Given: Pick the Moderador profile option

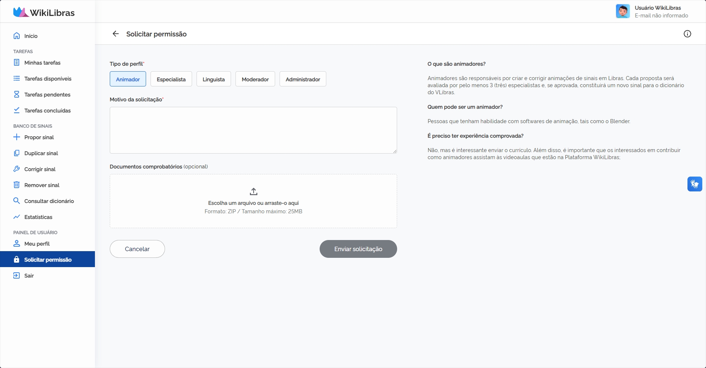Looking at the screenshot, I should tap(255, 79).
